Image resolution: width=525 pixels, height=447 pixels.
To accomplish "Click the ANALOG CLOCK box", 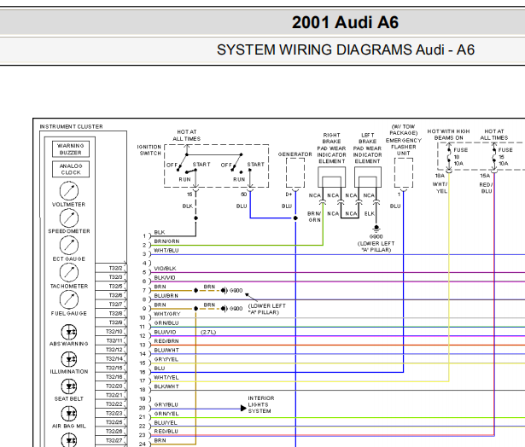I will point(71,169).
